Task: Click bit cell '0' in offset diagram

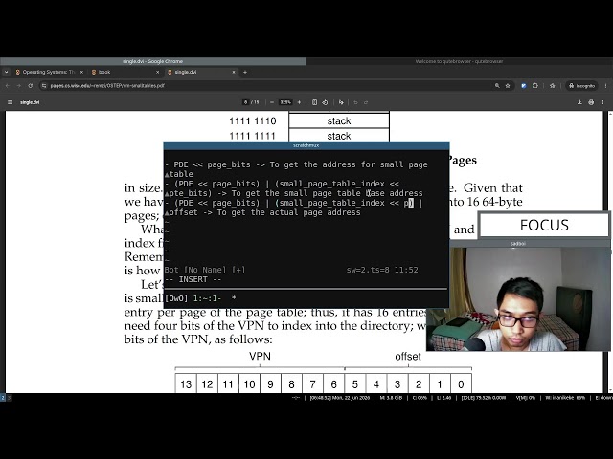Action: click(x=461, y=384)
